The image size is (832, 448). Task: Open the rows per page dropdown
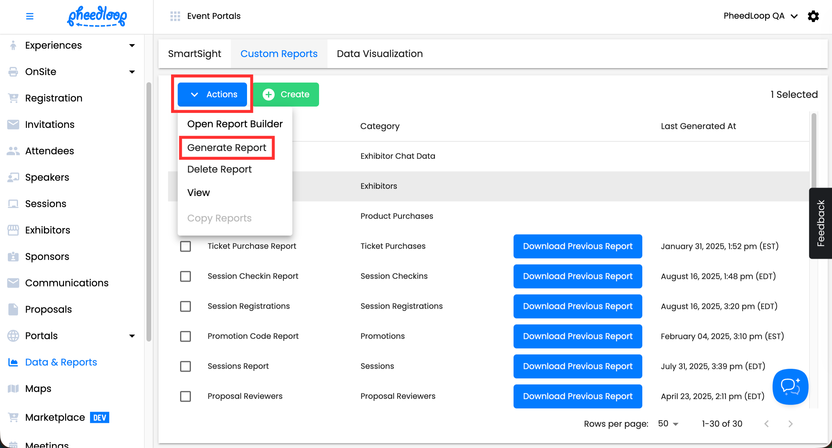668,424
